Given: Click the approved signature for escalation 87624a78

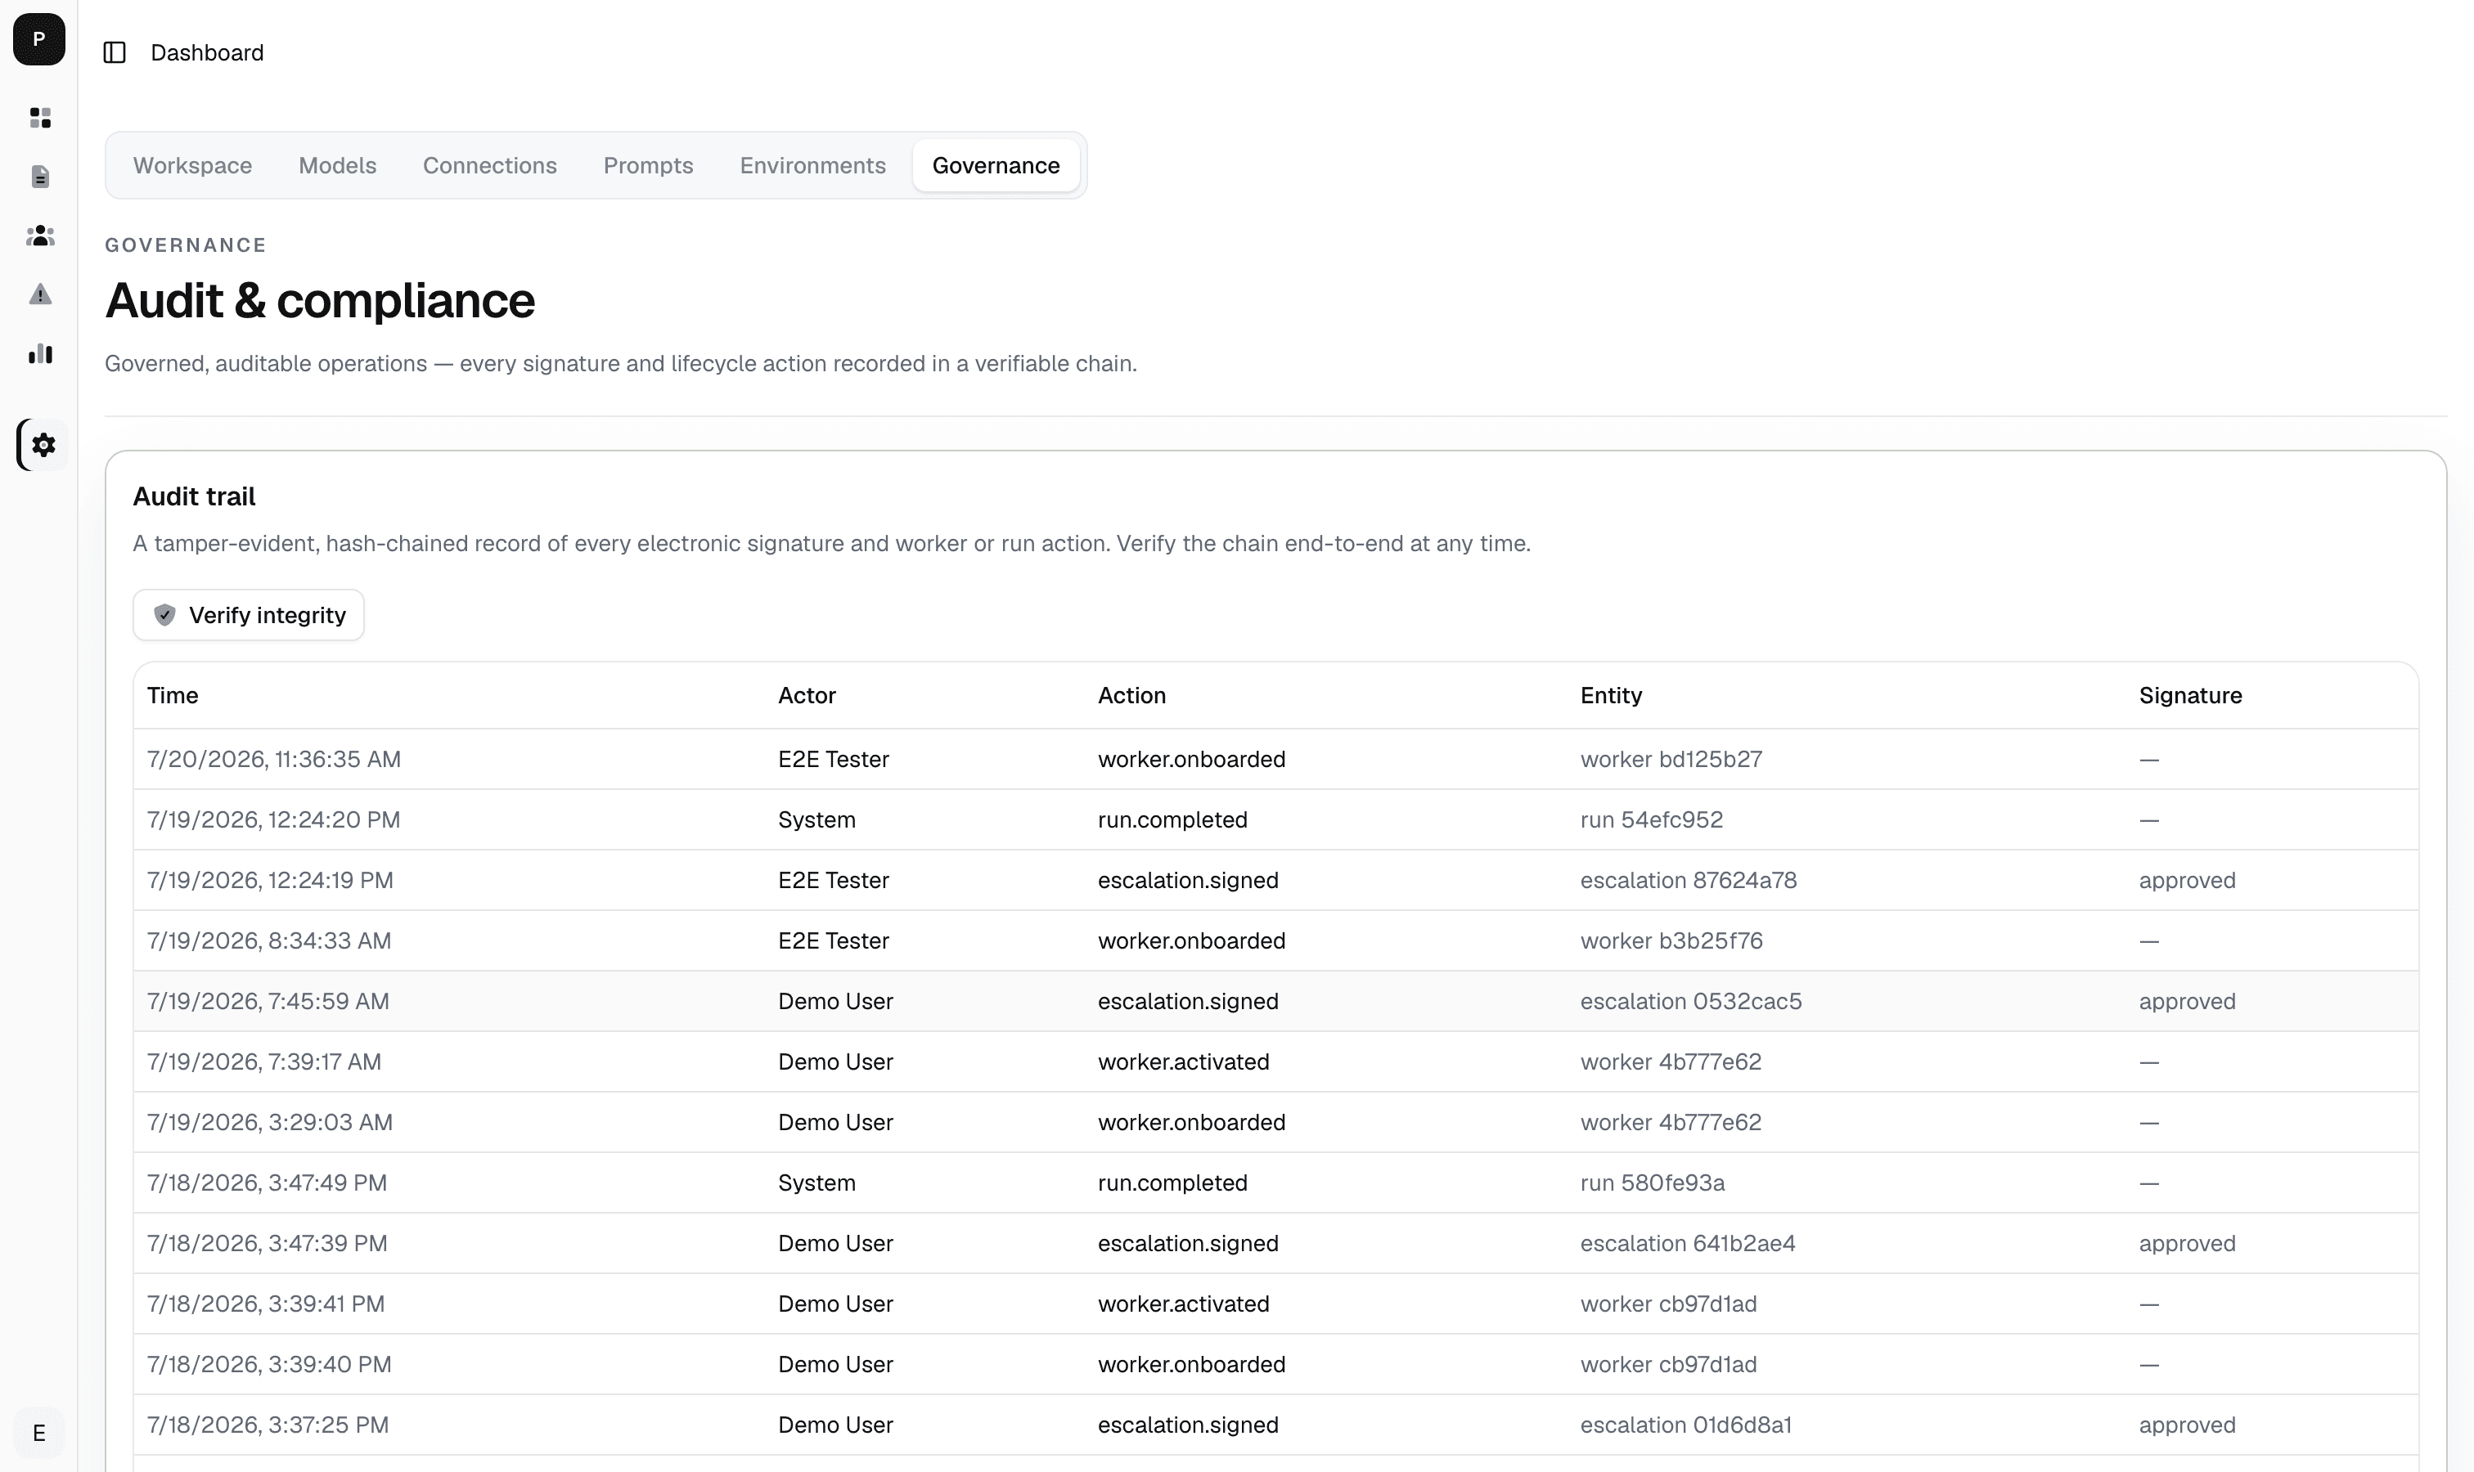Looking at the screenshot, I should click(2187, 880).
